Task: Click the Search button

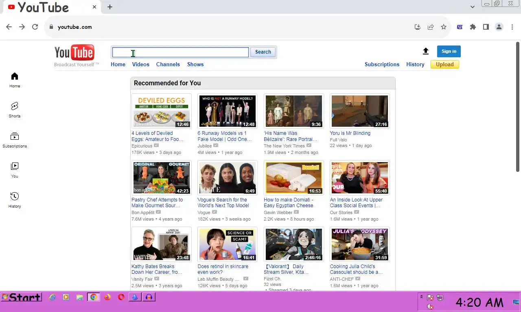Action: [x=263, y=52]
